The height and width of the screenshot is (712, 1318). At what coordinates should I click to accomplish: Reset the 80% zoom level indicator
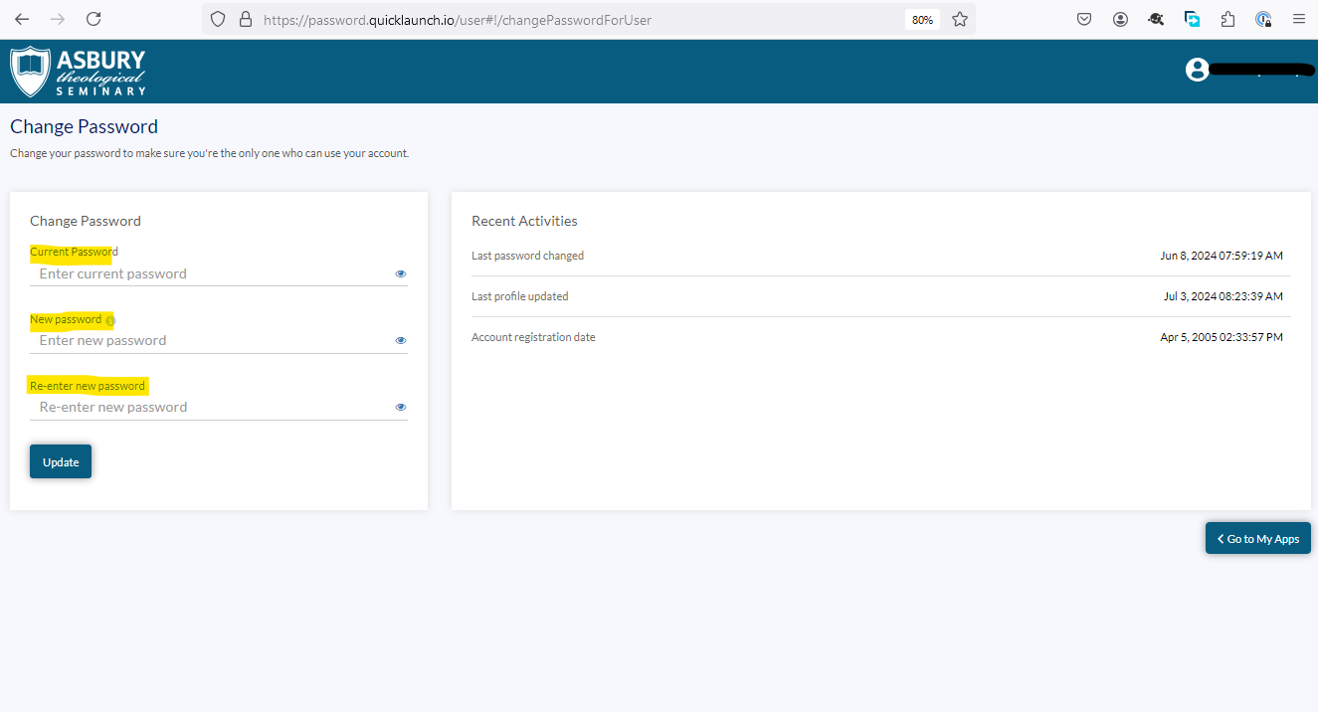point(922,20)
